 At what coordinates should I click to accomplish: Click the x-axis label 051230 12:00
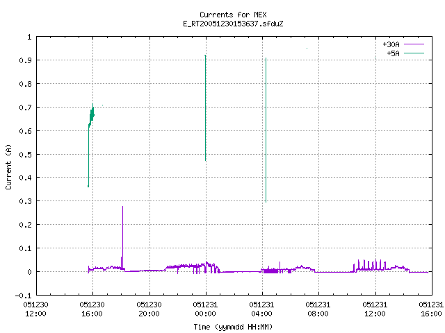[35, 309]
